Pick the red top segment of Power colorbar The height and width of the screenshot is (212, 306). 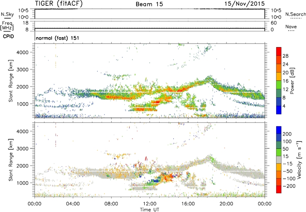click(279, 51)
